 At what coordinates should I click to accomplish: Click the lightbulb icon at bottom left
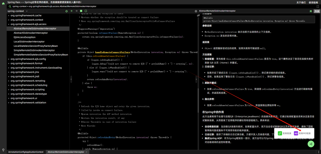pyautogui.click(x=3, y=150)
